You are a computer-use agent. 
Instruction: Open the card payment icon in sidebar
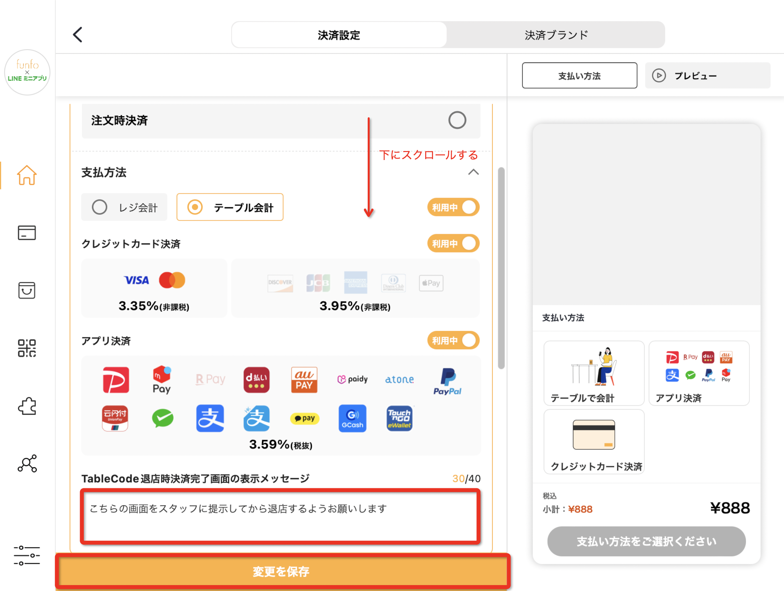[27, 233]
